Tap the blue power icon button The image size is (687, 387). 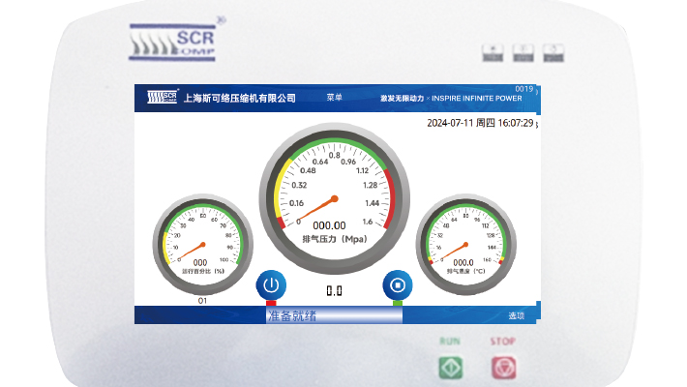(271, 284)
